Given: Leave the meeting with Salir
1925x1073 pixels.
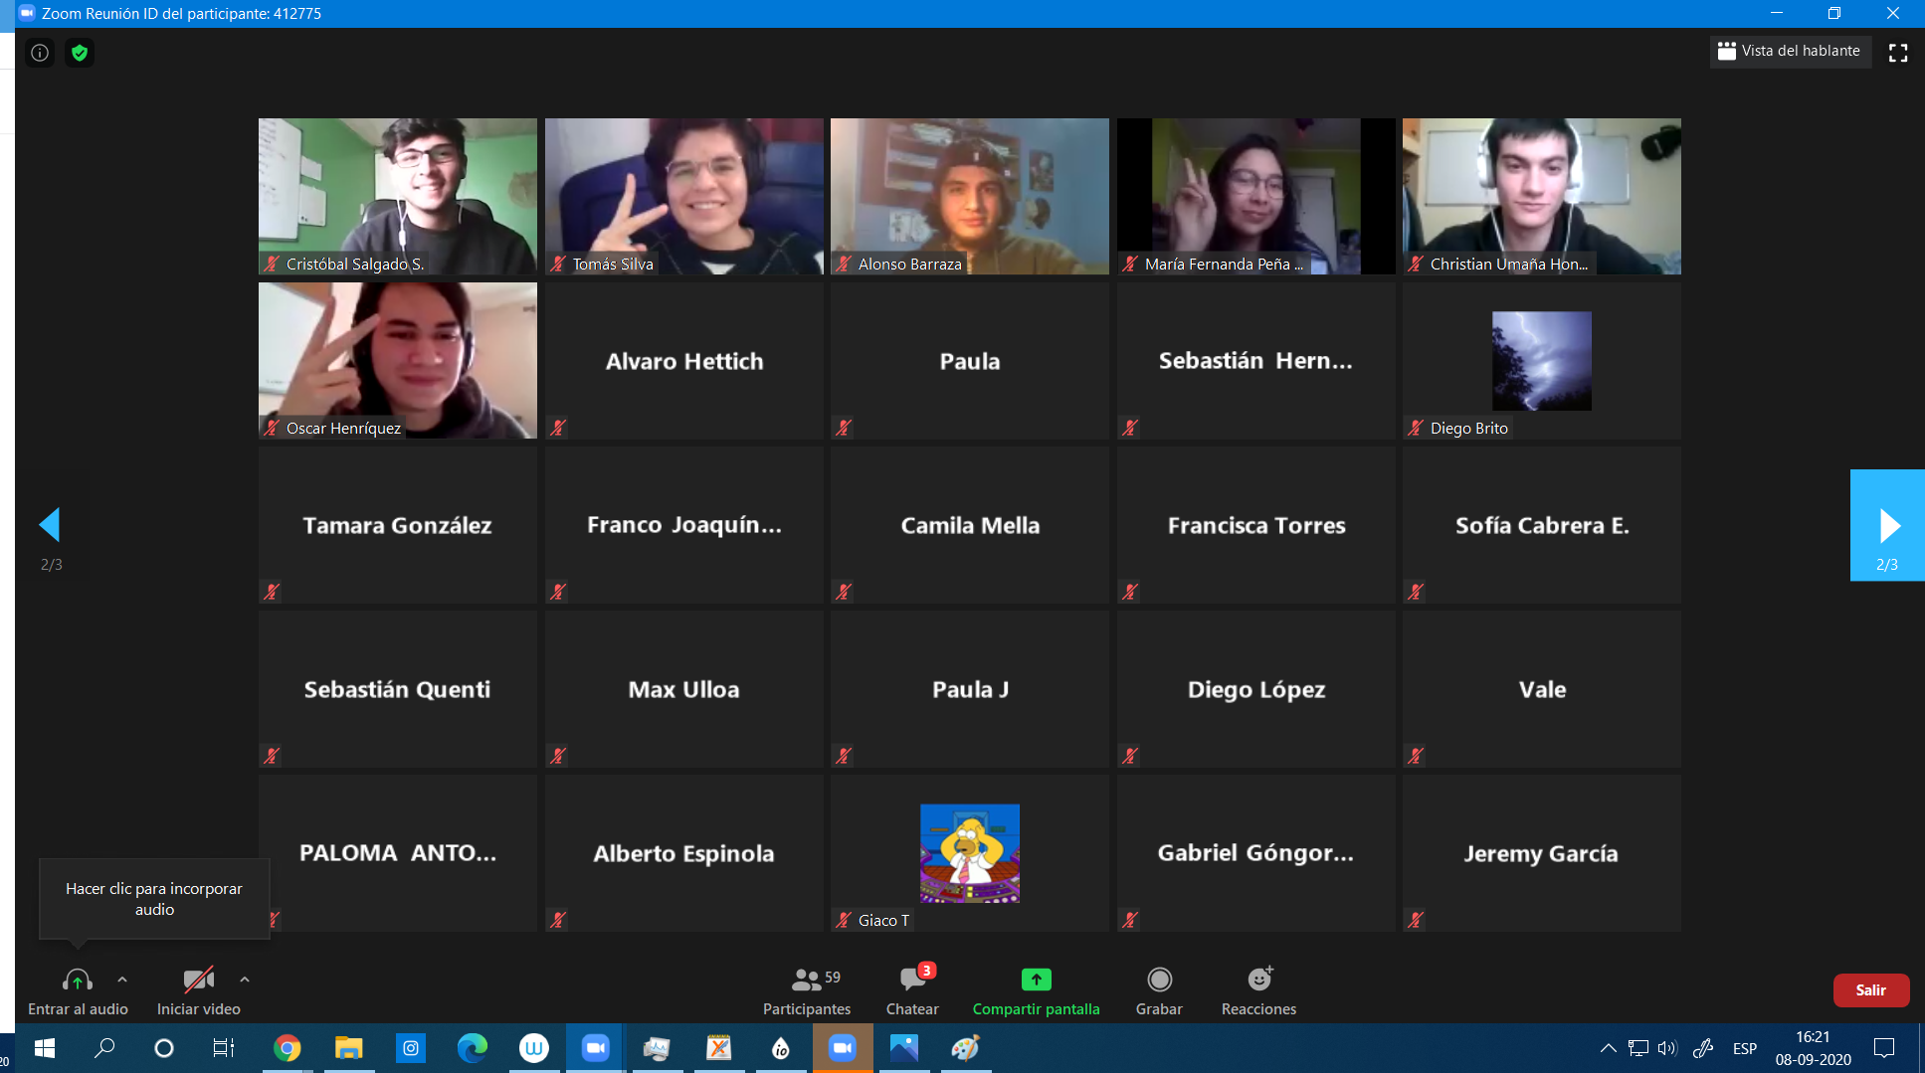Looking at the screenshot, I should coord(1870,989).
